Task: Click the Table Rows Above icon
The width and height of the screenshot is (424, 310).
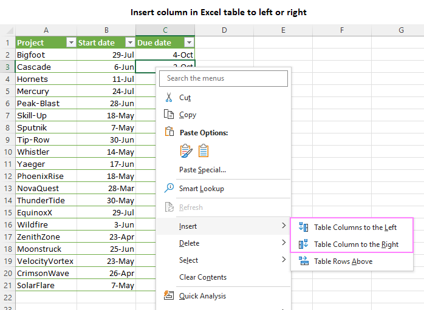Action: coord(303,261)
